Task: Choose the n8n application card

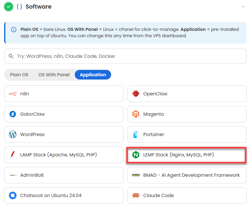Action: (x=64, y=94)
